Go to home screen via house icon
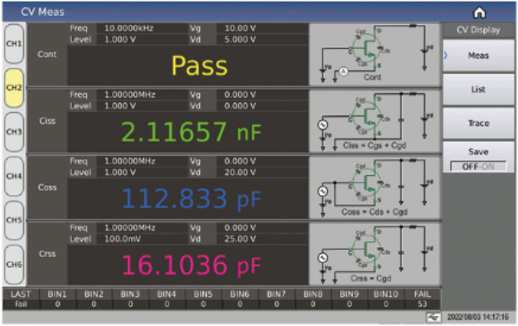 click(x=479, y=13)
